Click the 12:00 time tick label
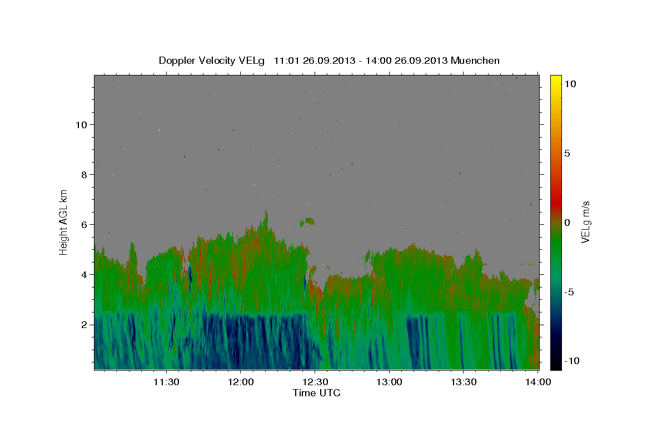The width and height of the screenshot is (667, 444). [240, 382]
